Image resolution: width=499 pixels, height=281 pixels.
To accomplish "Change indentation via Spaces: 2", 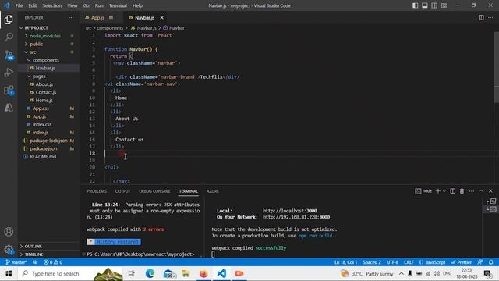I will pyautogui.click(x=372, y=262).
